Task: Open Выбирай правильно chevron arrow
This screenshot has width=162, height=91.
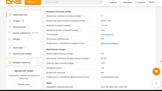Action: tap(38, 62)
